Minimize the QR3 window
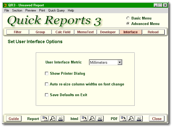This screenshot has height=128, width=173. pyautogui.click(x=156, y=5)
